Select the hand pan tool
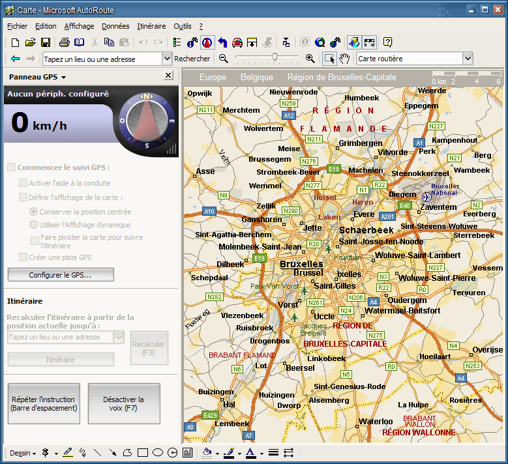Viewport: 508px width, 464px height. pos(345,59)
